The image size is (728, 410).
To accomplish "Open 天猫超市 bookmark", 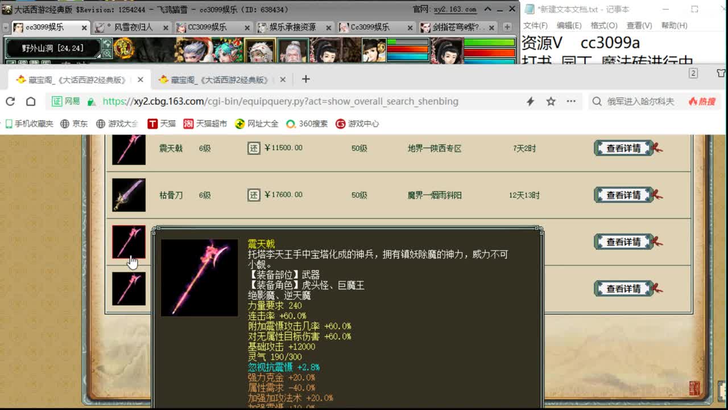I will click(x=205, y=124).
